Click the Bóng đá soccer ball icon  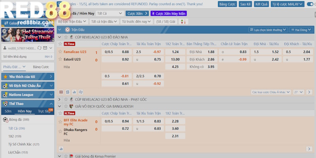click(5, 120)
